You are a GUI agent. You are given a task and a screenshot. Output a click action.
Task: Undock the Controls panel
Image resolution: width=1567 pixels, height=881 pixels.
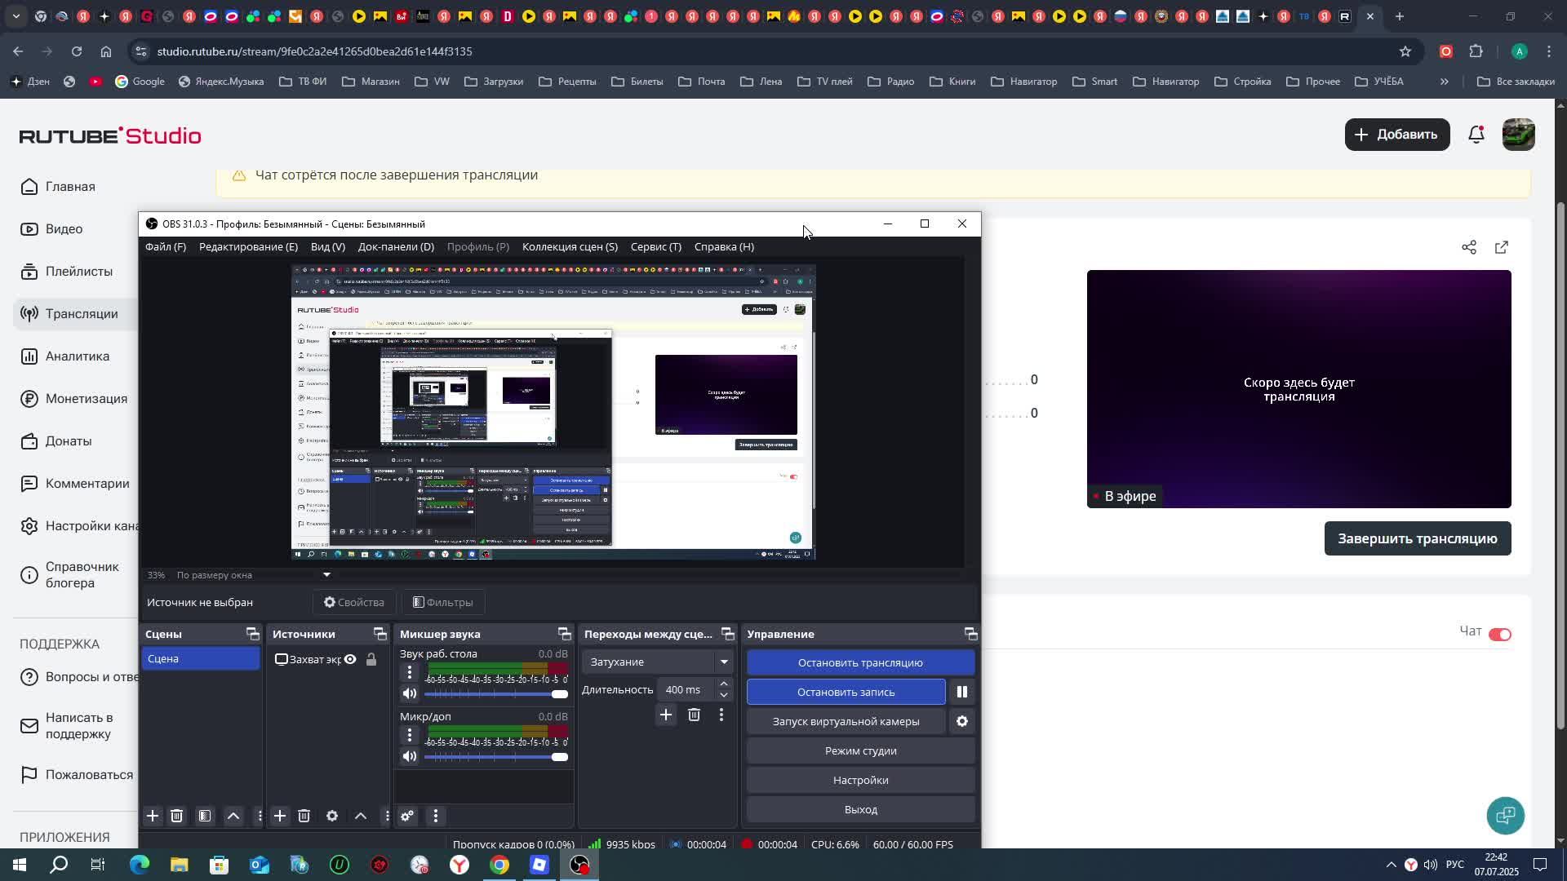point(970,634)
